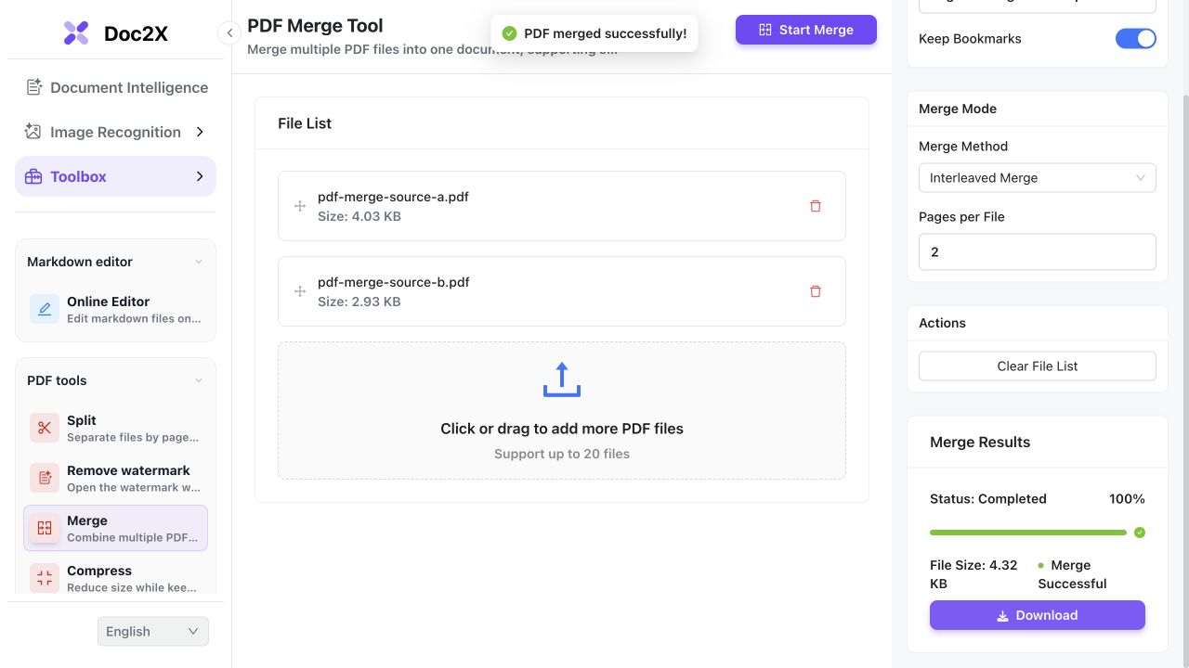Open Document Intelligence menu item
Image resolution: width=1189 pixels, height=668 pixels.
(x=115, y=87)
